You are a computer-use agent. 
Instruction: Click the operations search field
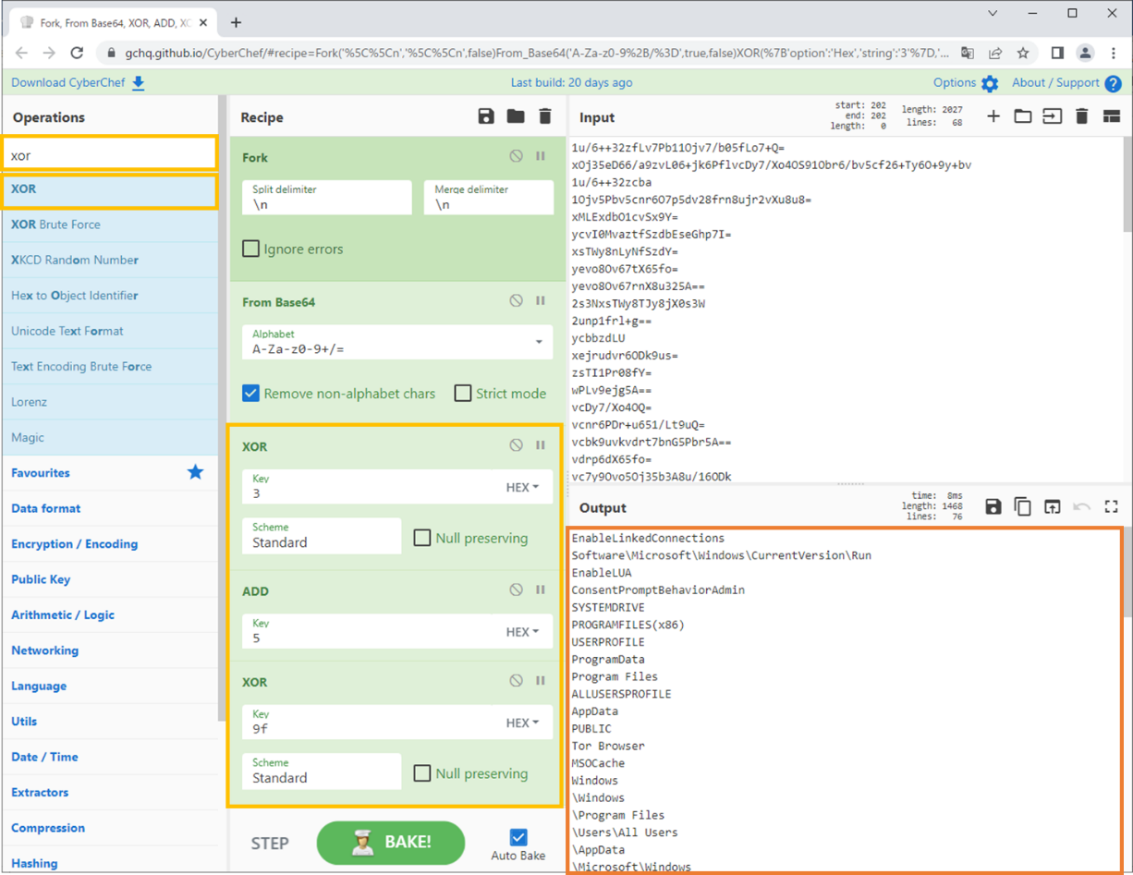click(x=110, y=153)
